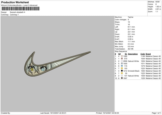162x115 pixels.
Task: Click the Stops value 10
Action: pos(129,22)
